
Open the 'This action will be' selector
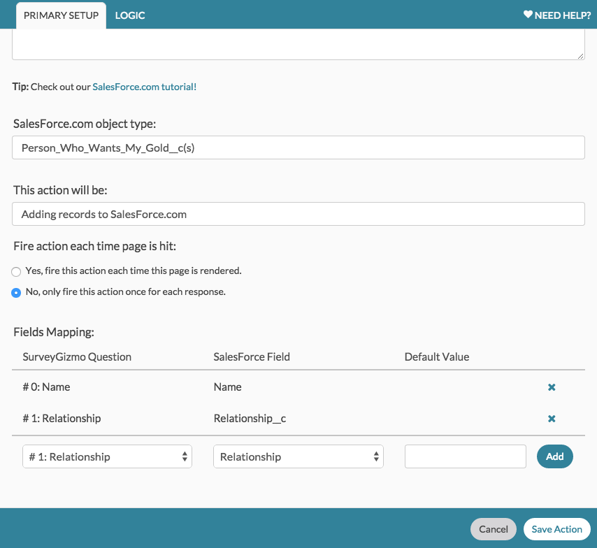click(298, 214)
